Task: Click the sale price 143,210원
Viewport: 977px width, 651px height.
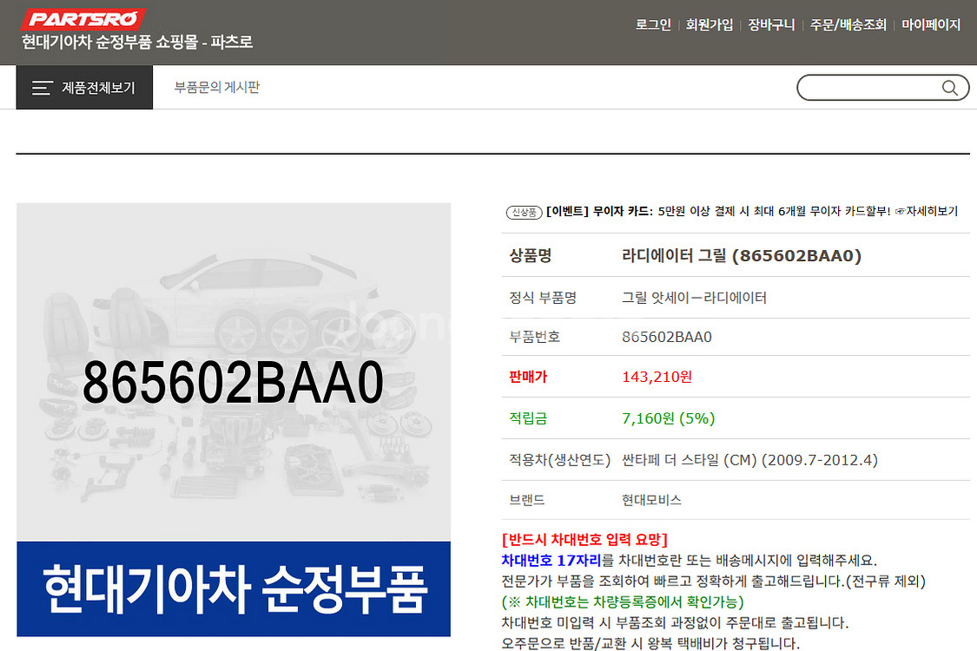Action: [656, 377]
